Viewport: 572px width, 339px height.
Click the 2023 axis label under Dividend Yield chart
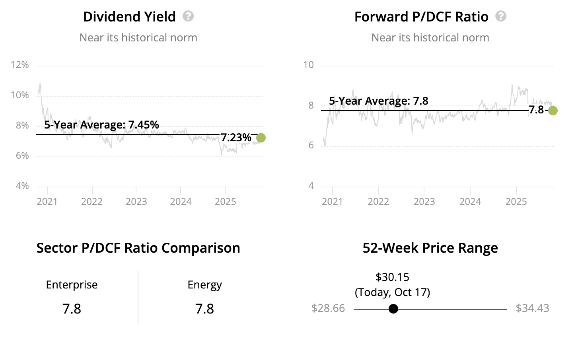click(x=136, y=201)
